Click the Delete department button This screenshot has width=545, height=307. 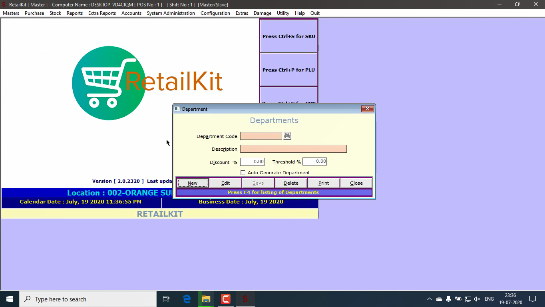pyautogui.click(x=291, y=183)
